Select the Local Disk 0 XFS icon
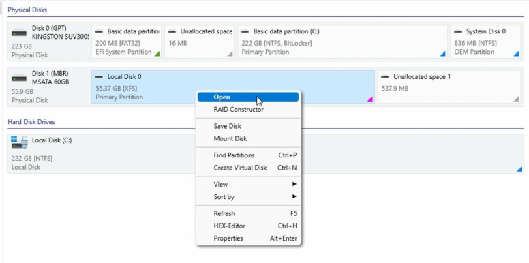 pos(99,77)
